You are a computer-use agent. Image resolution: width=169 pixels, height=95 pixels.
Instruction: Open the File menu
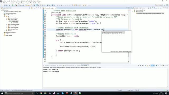[1, 3]
